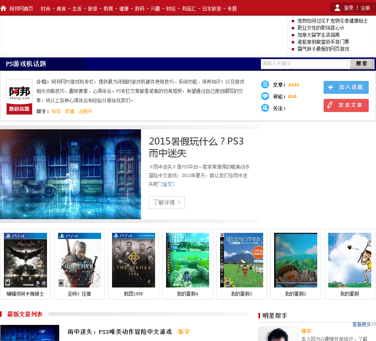Screen dimensions: 376x341
Task: Open the 巫师3 狂猎 game cover
Action: coord(80,260)
